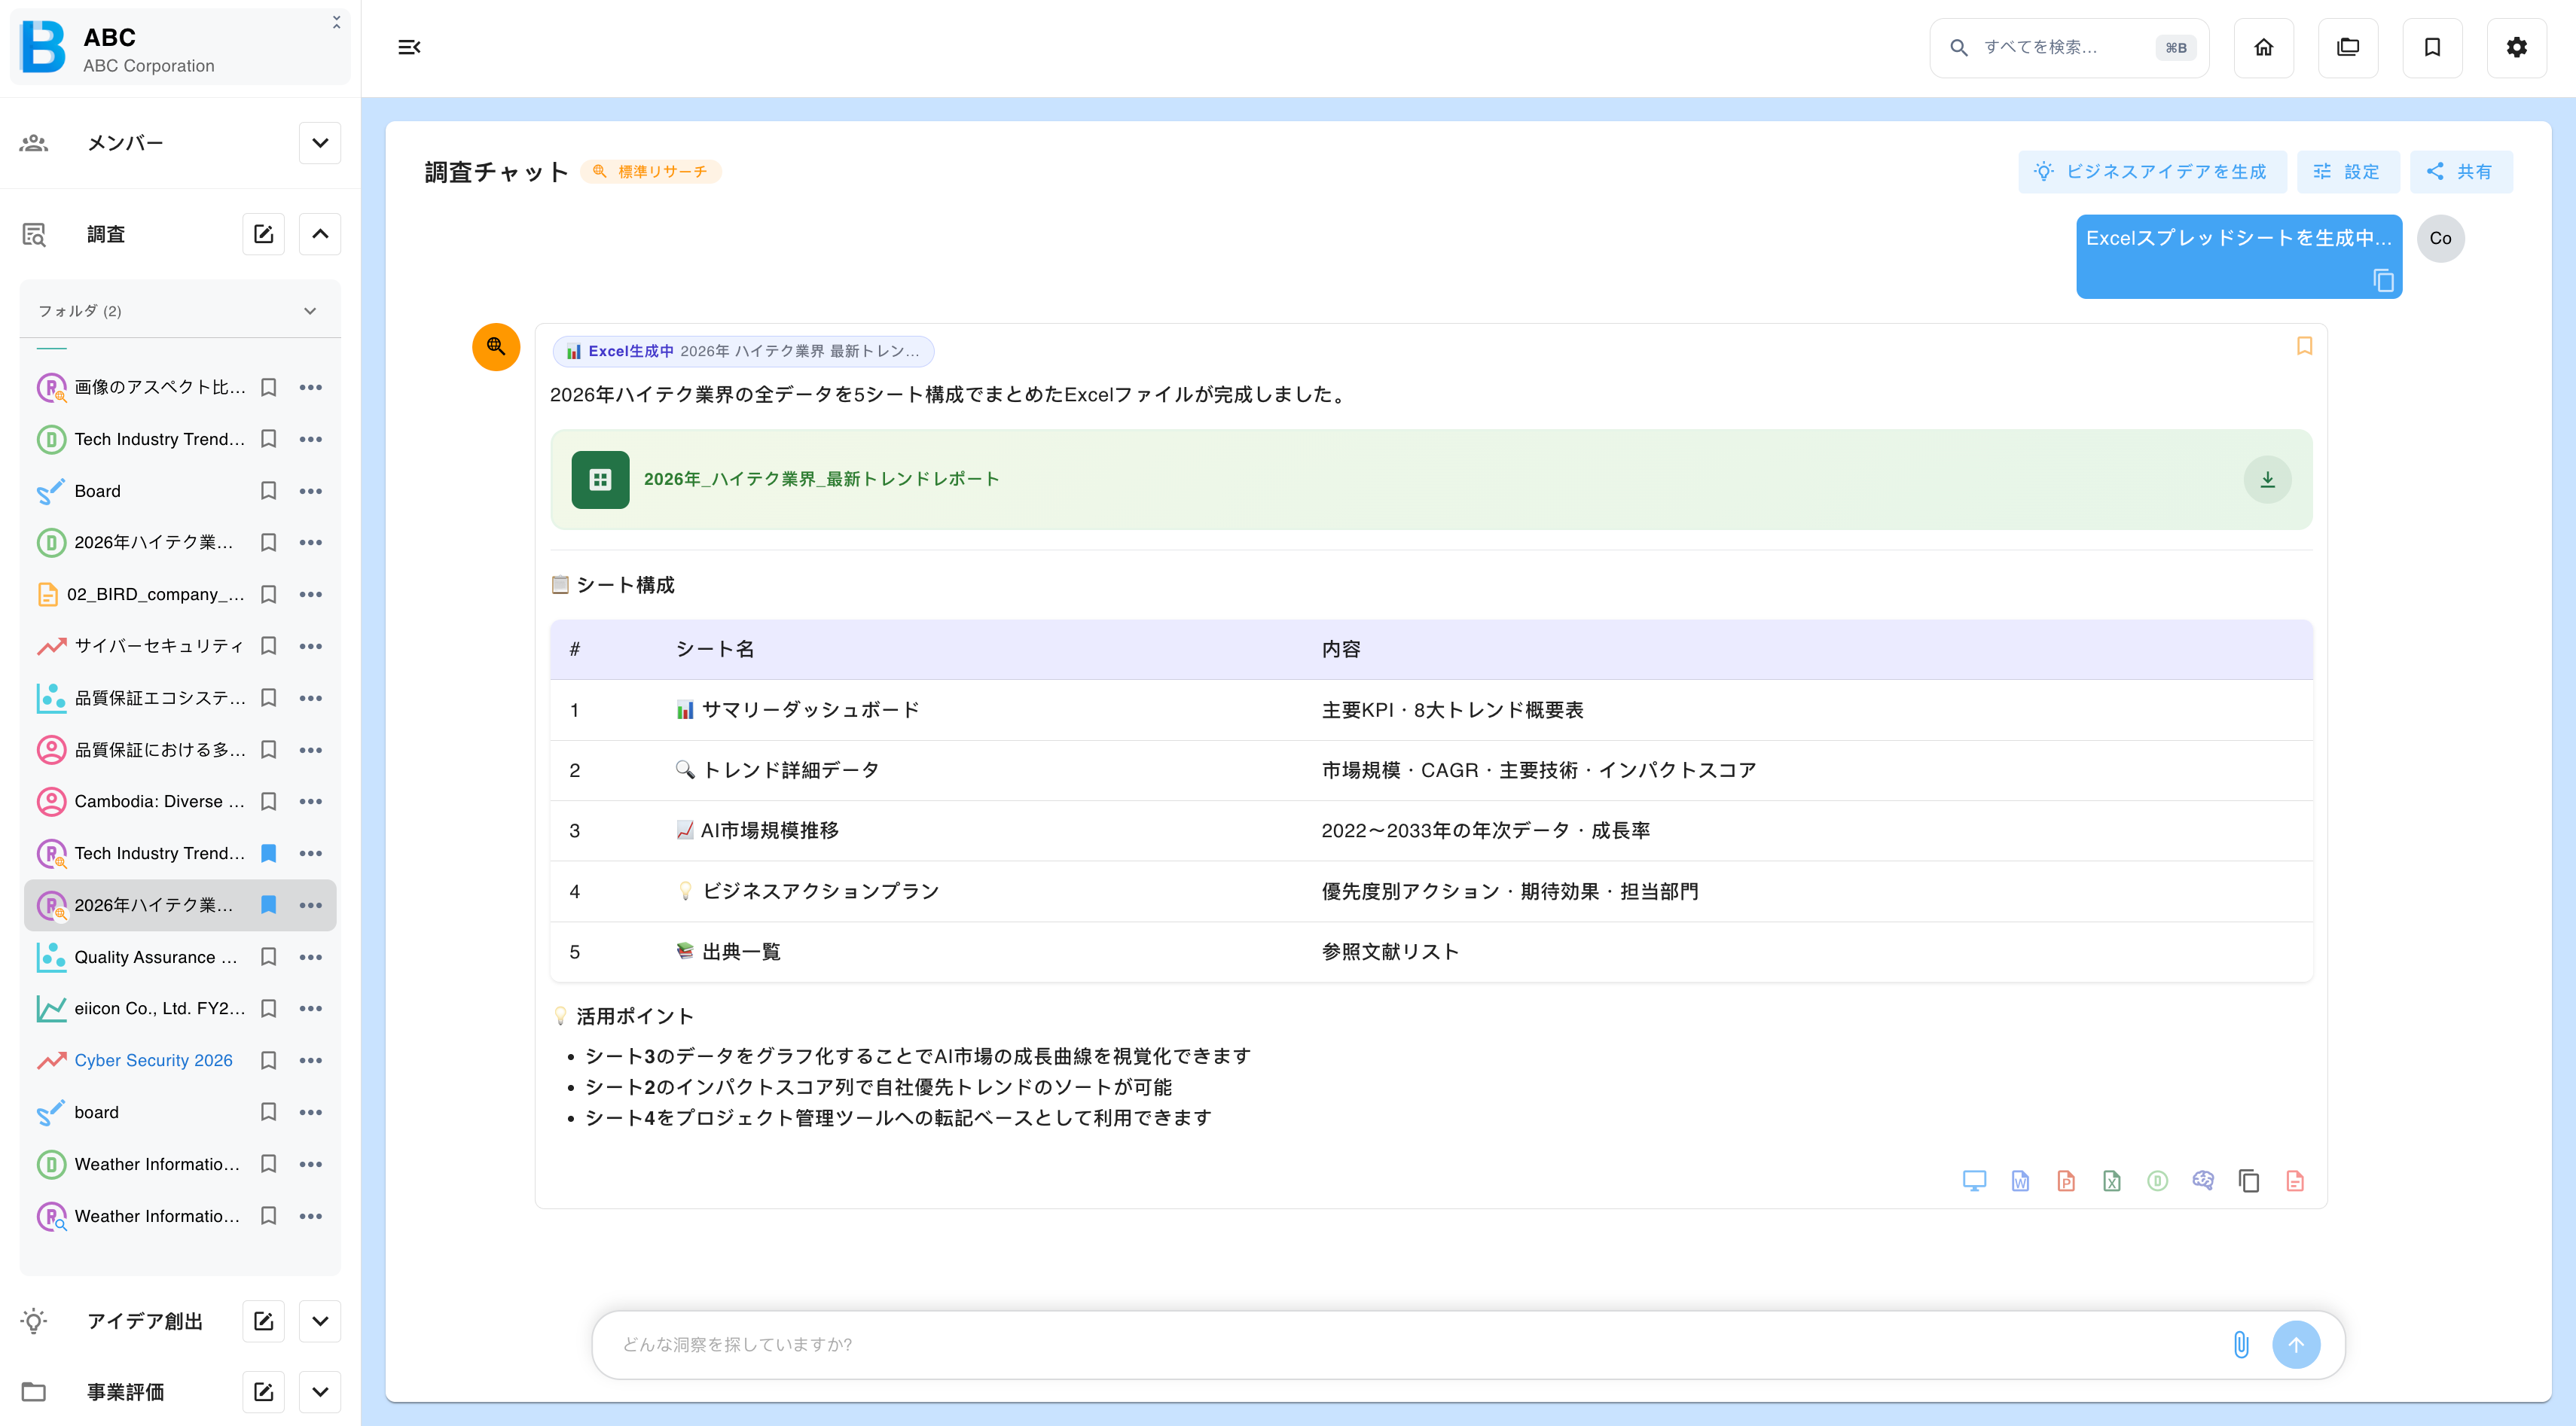Copy the Excelスプレッドシート user message
Viewport: 2576px width, 1426px height.
tap(2383, 281)
